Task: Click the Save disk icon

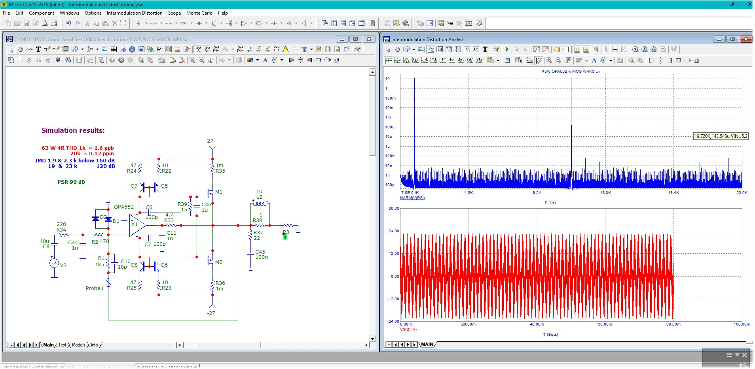Action: [27, 23]
